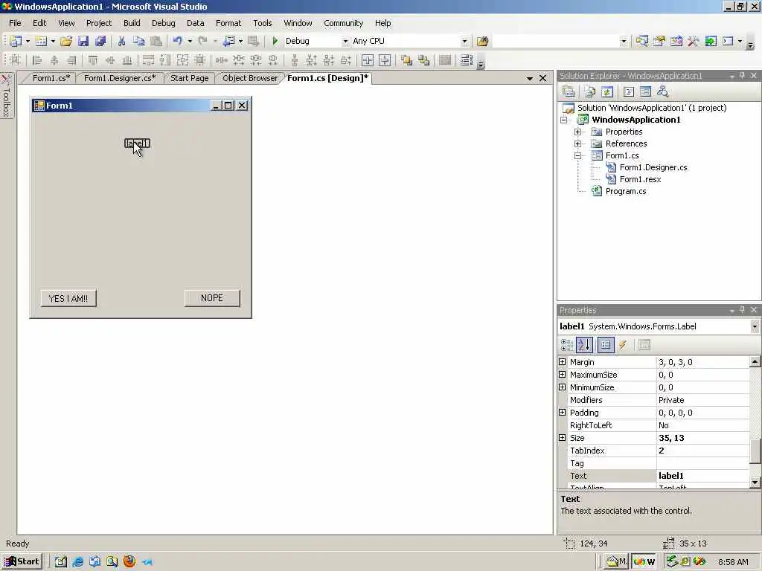Image resolution: width=762 pixels, height=571 pixels.
Task: Save the current file with floppy icon
Action: click(83, 42)
